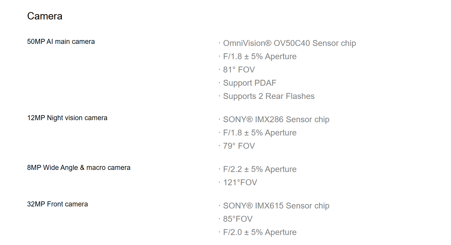This screenshot has width=451, height=245.
Task: Click the Camera section heading
Action: coord(45,16)
